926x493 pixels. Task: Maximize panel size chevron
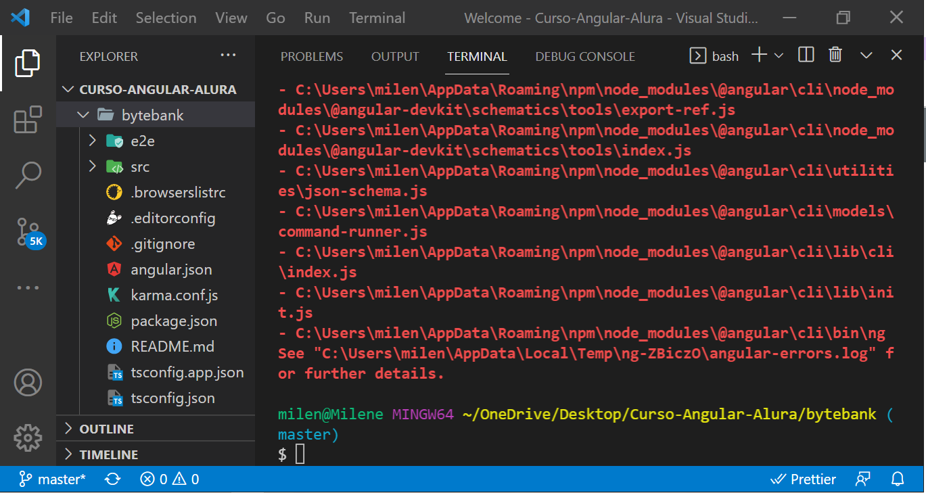(866, 55)
